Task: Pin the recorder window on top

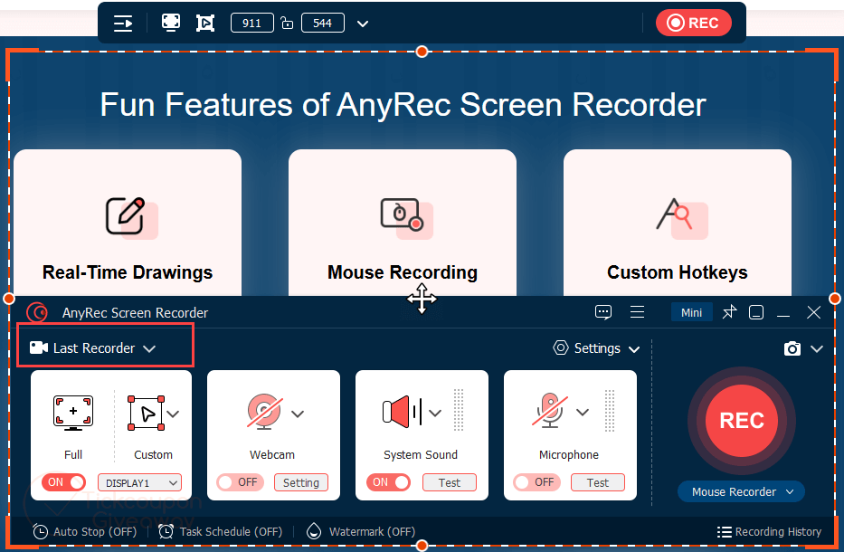Action: [x=729, y=312]
